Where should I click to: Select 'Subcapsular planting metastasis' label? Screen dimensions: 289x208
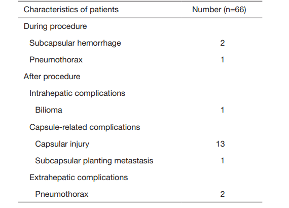tap(94, 161)
